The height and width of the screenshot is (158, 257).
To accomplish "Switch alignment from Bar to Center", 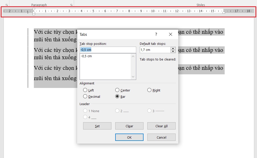I will 117,90.
